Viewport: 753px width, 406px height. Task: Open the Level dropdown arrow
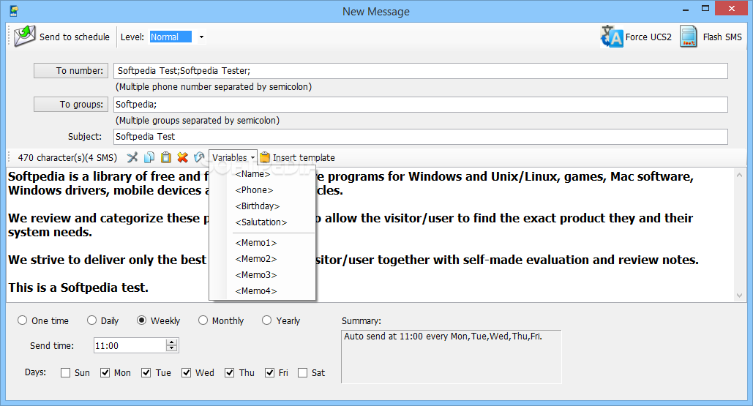tap(202, 37)
